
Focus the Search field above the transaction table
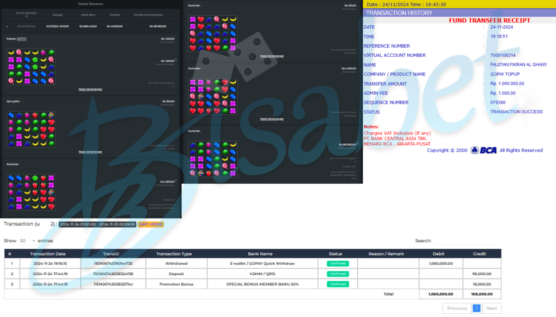[x=467, y=241]
